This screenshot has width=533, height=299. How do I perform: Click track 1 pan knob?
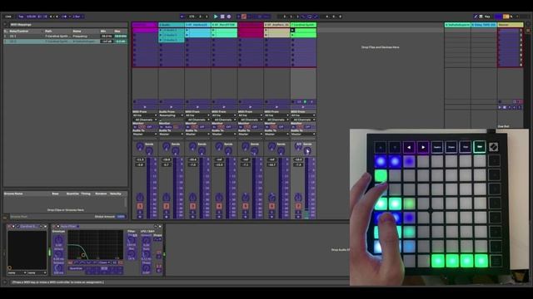(140, 197)
